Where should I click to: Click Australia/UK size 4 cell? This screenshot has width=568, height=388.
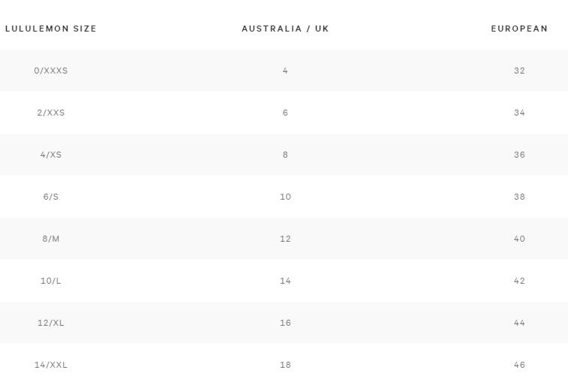click(x=285, y=71)
